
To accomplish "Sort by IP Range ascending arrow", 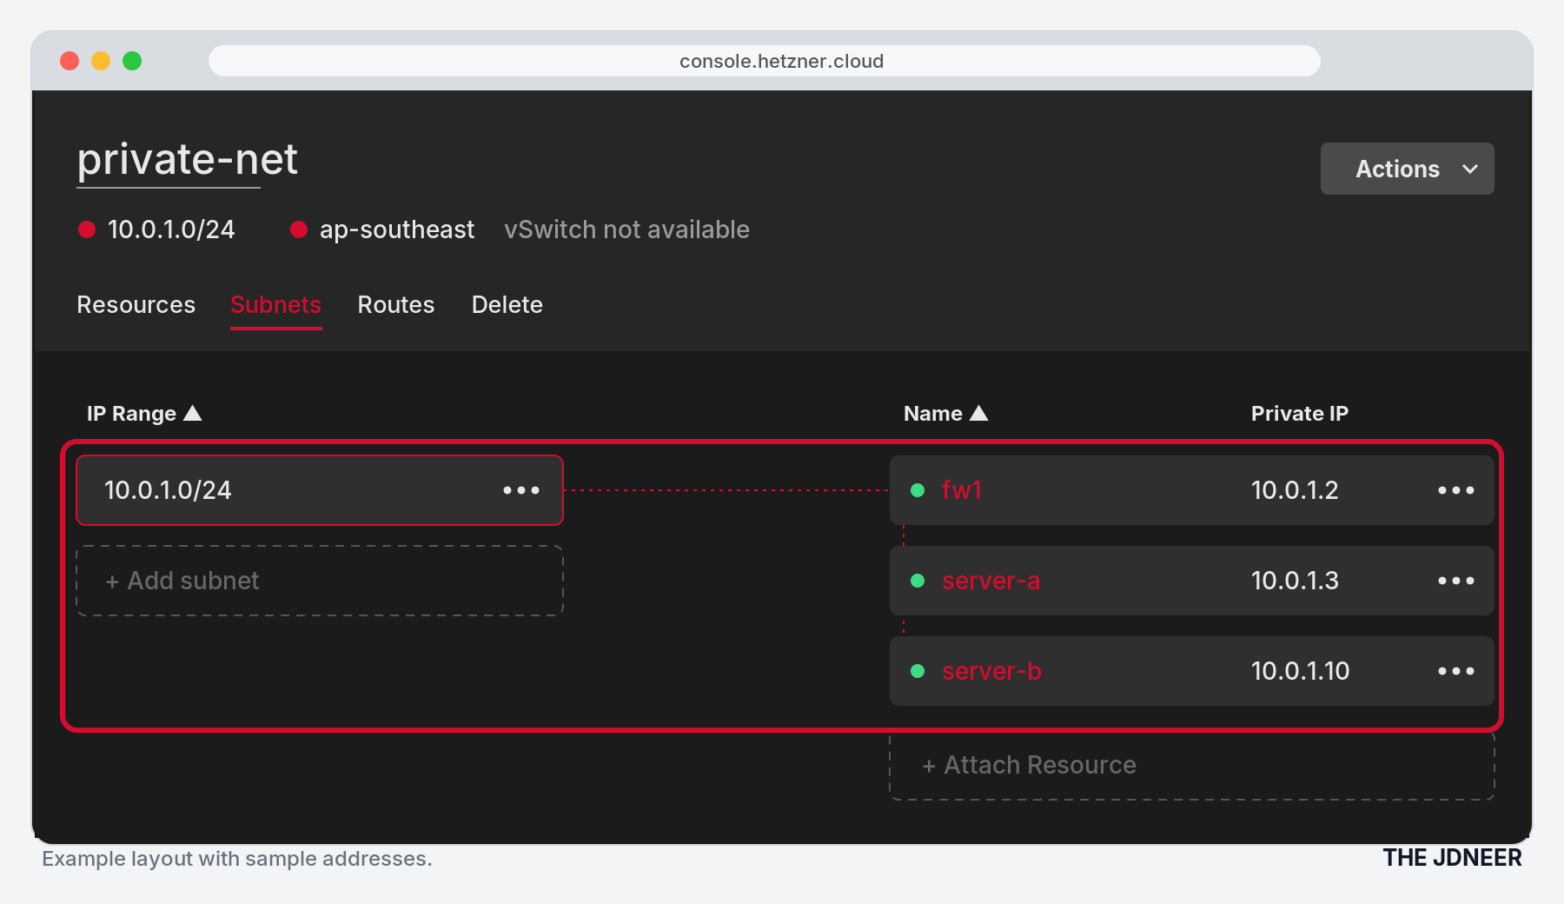I will tap(193, 413).
